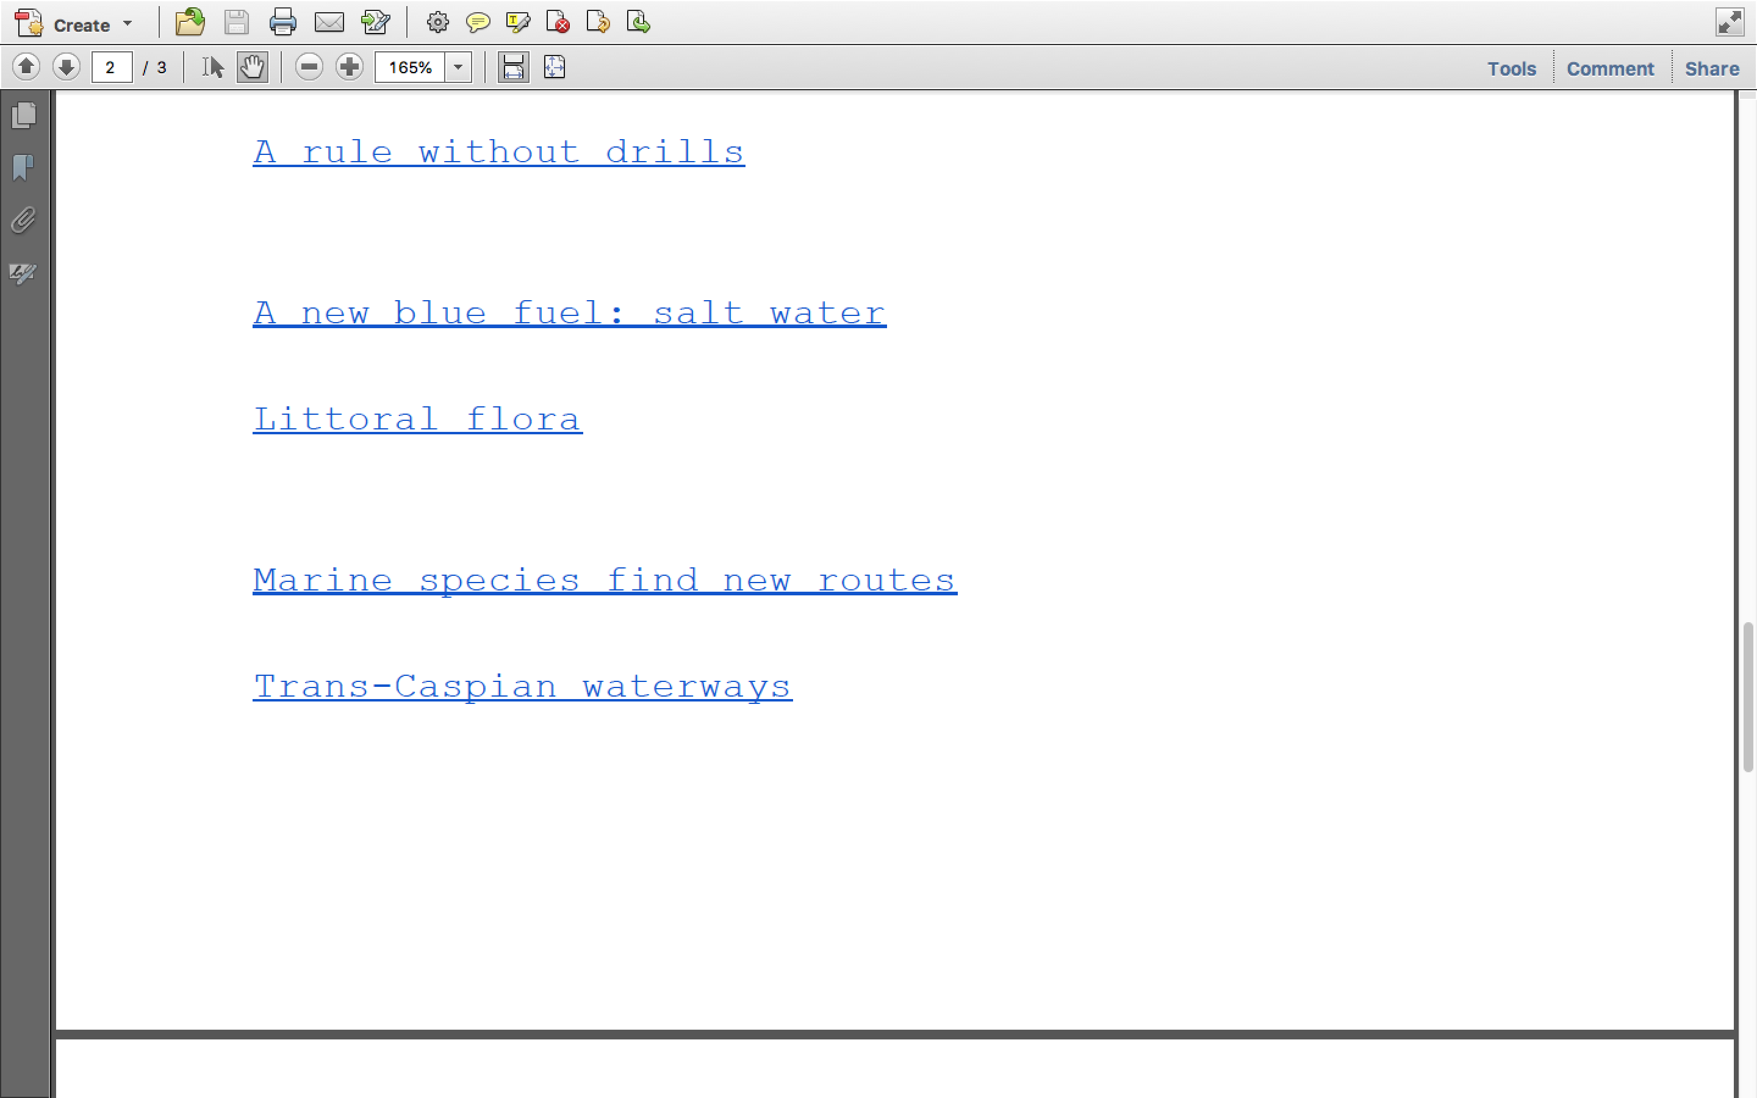Show the Attachments paperclip panel

point(23,220)
